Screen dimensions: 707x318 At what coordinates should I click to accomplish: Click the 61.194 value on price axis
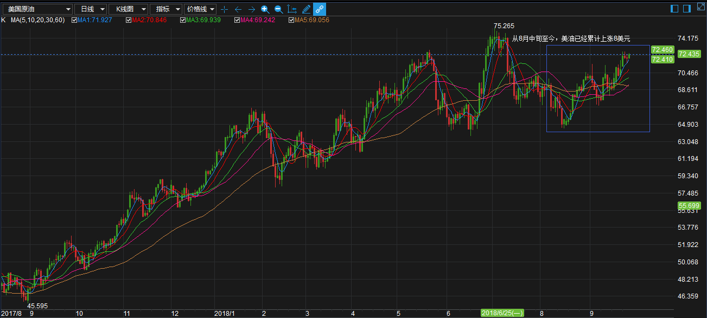click(x=689, y=159)
